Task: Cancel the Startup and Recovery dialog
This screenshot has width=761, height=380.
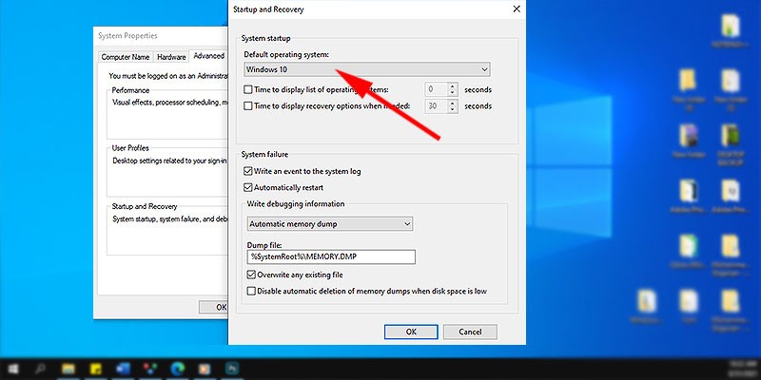Action: [470, 332]
